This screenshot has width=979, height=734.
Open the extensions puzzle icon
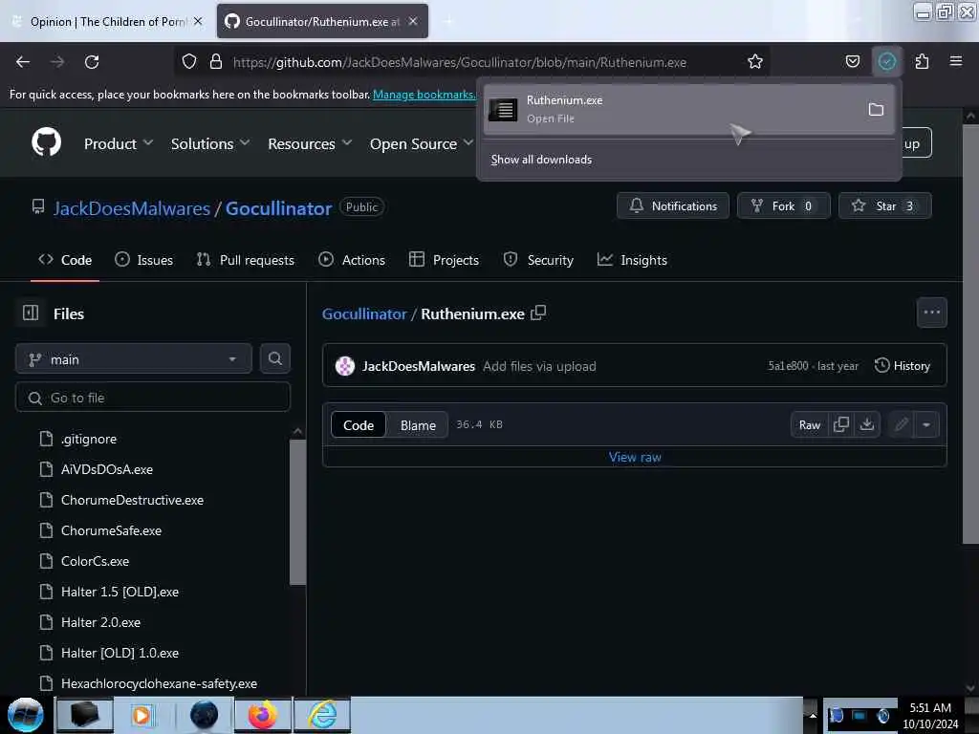922,62
